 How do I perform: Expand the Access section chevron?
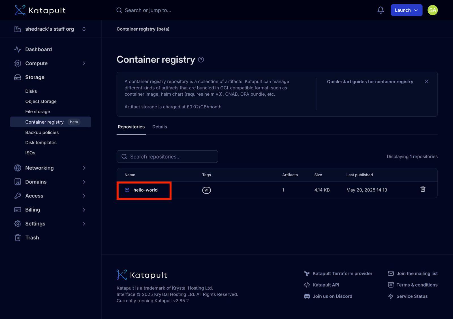pyautogui.click(x=84, y=196)
